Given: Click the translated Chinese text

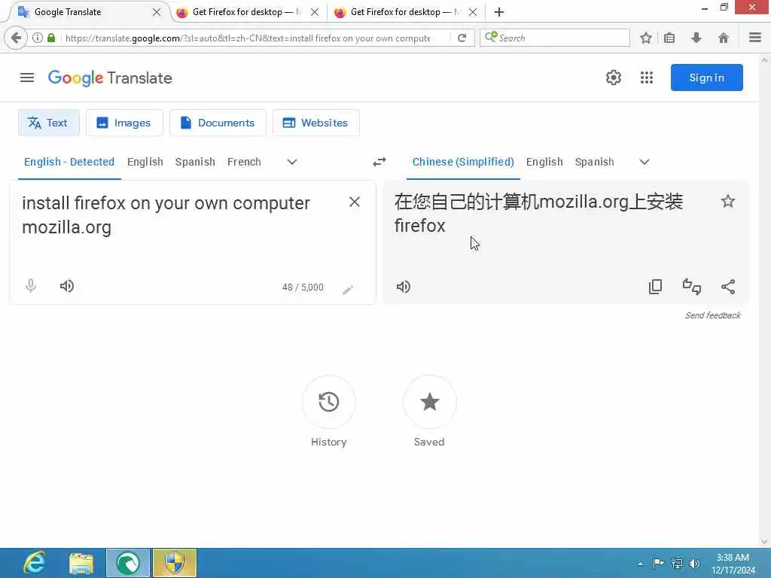Looking at the screenshot, I should tap(538, 213).
